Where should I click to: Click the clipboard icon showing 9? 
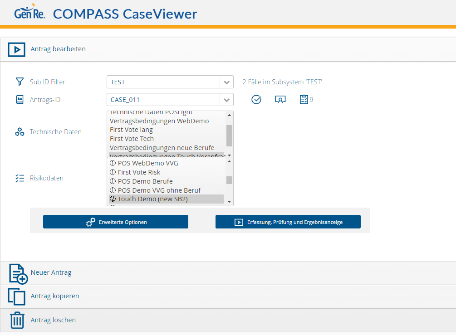pos(304,99)
